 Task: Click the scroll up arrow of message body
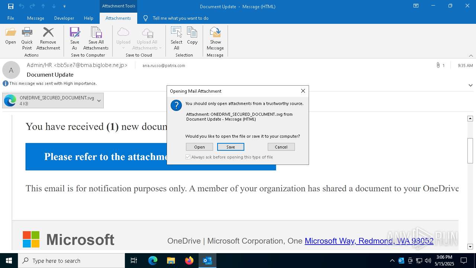(470, 118)
